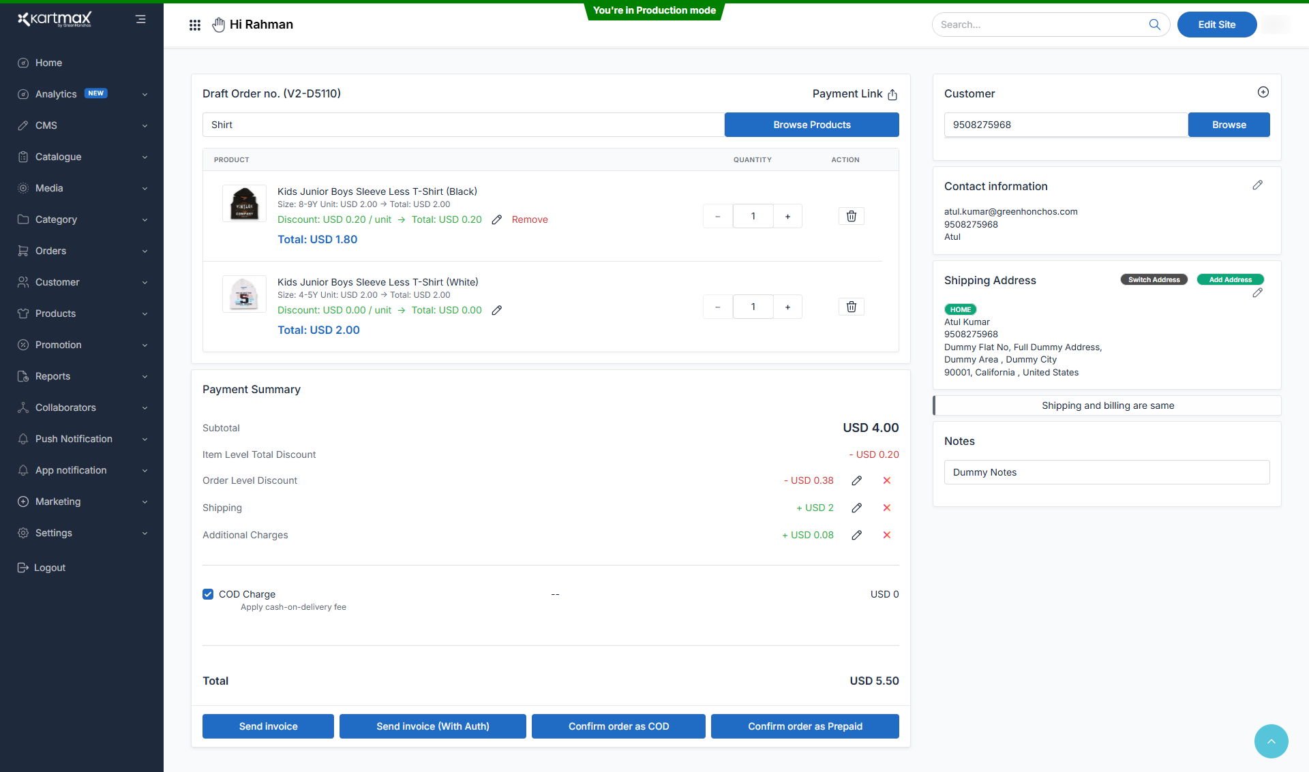Click the Dummy Notes input field
1309x772 pixels.
[1106, 472]
